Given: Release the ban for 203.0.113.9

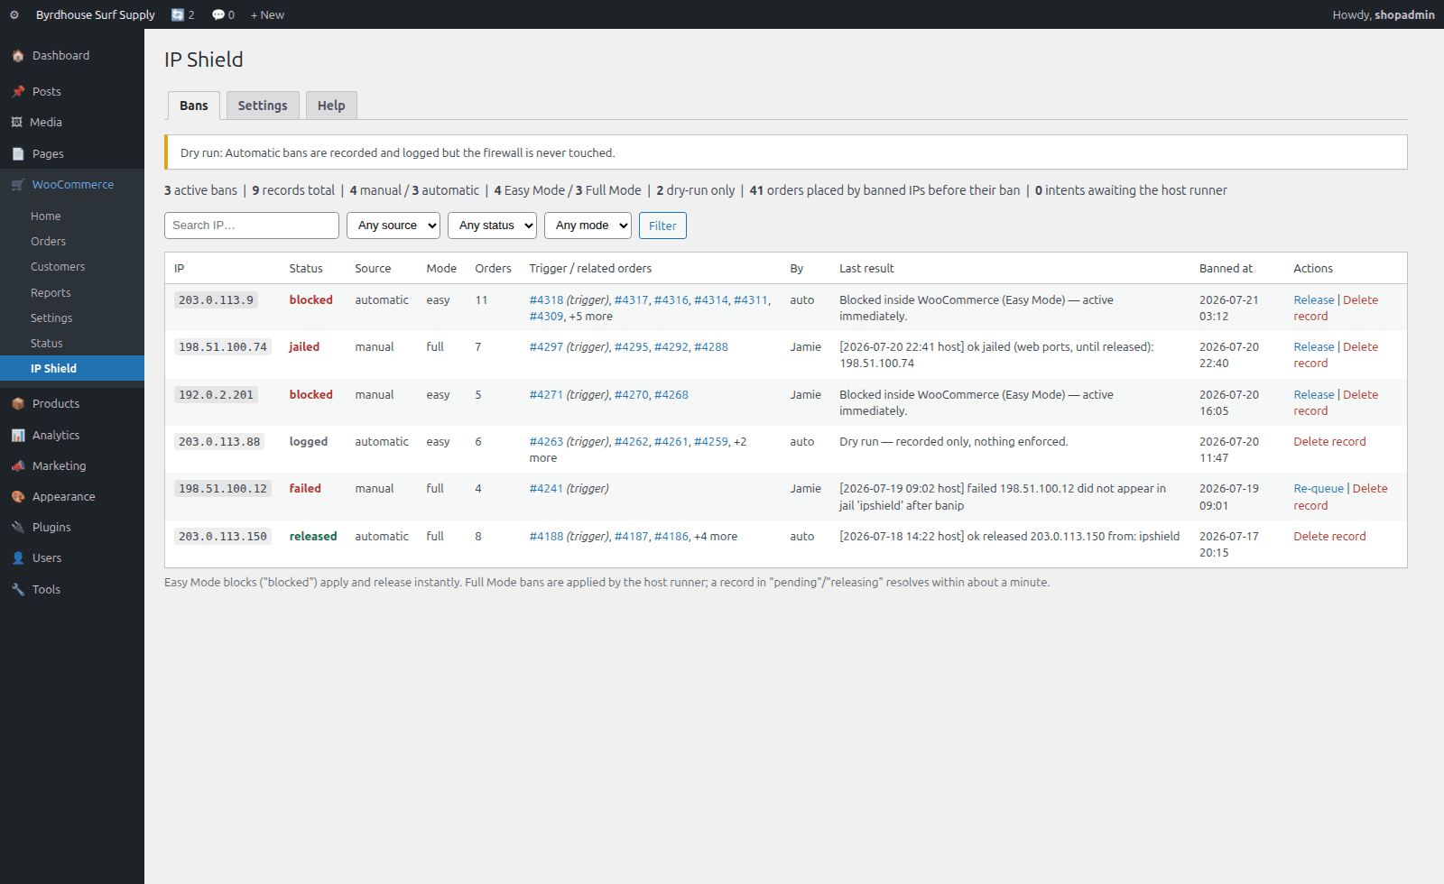Looking at the screenshot, I should (1313, 300).
